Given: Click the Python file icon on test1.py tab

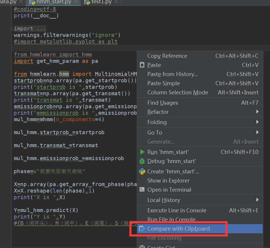Looking at the screenshot, I should (87, 2).
